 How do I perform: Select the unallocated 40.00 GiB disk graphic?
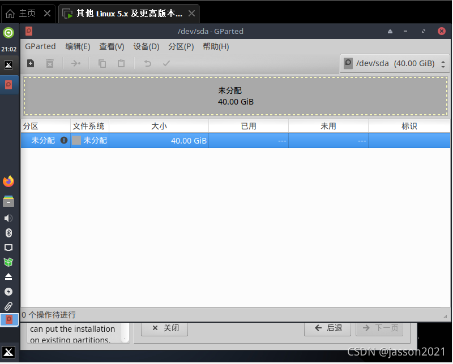pos(236,96)
